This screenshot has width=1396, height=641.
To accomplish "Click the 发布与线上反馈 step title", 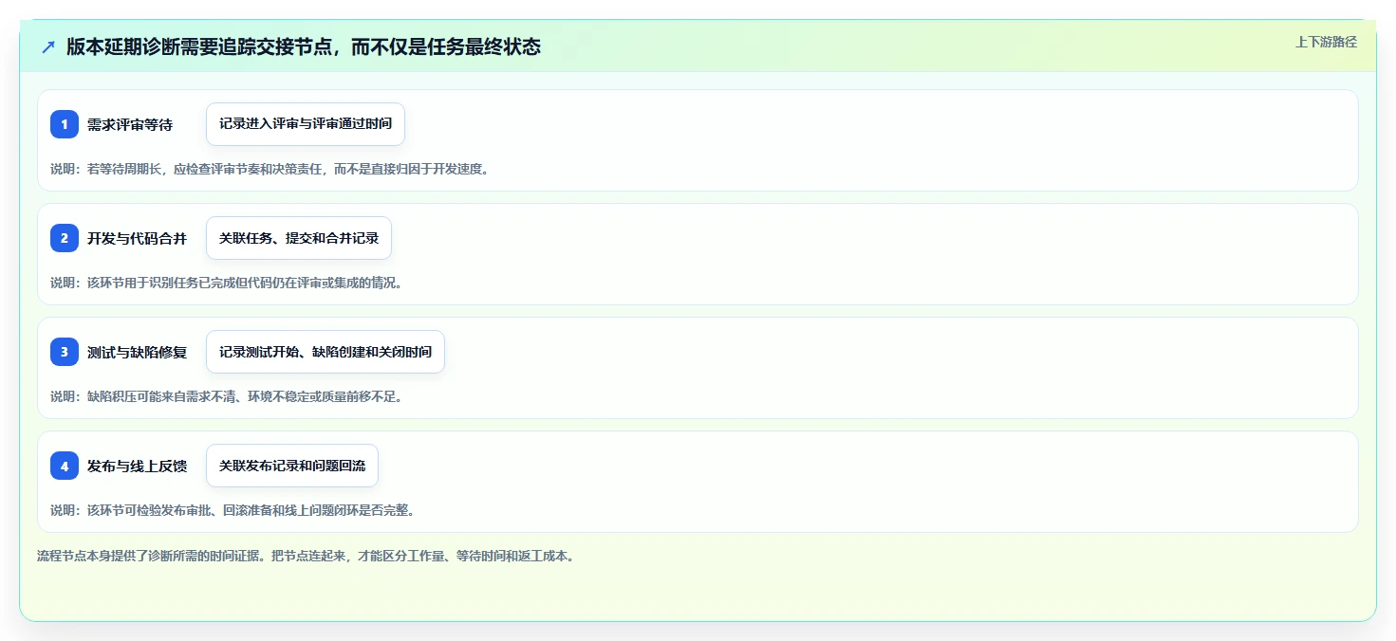I will pos(137,466).
